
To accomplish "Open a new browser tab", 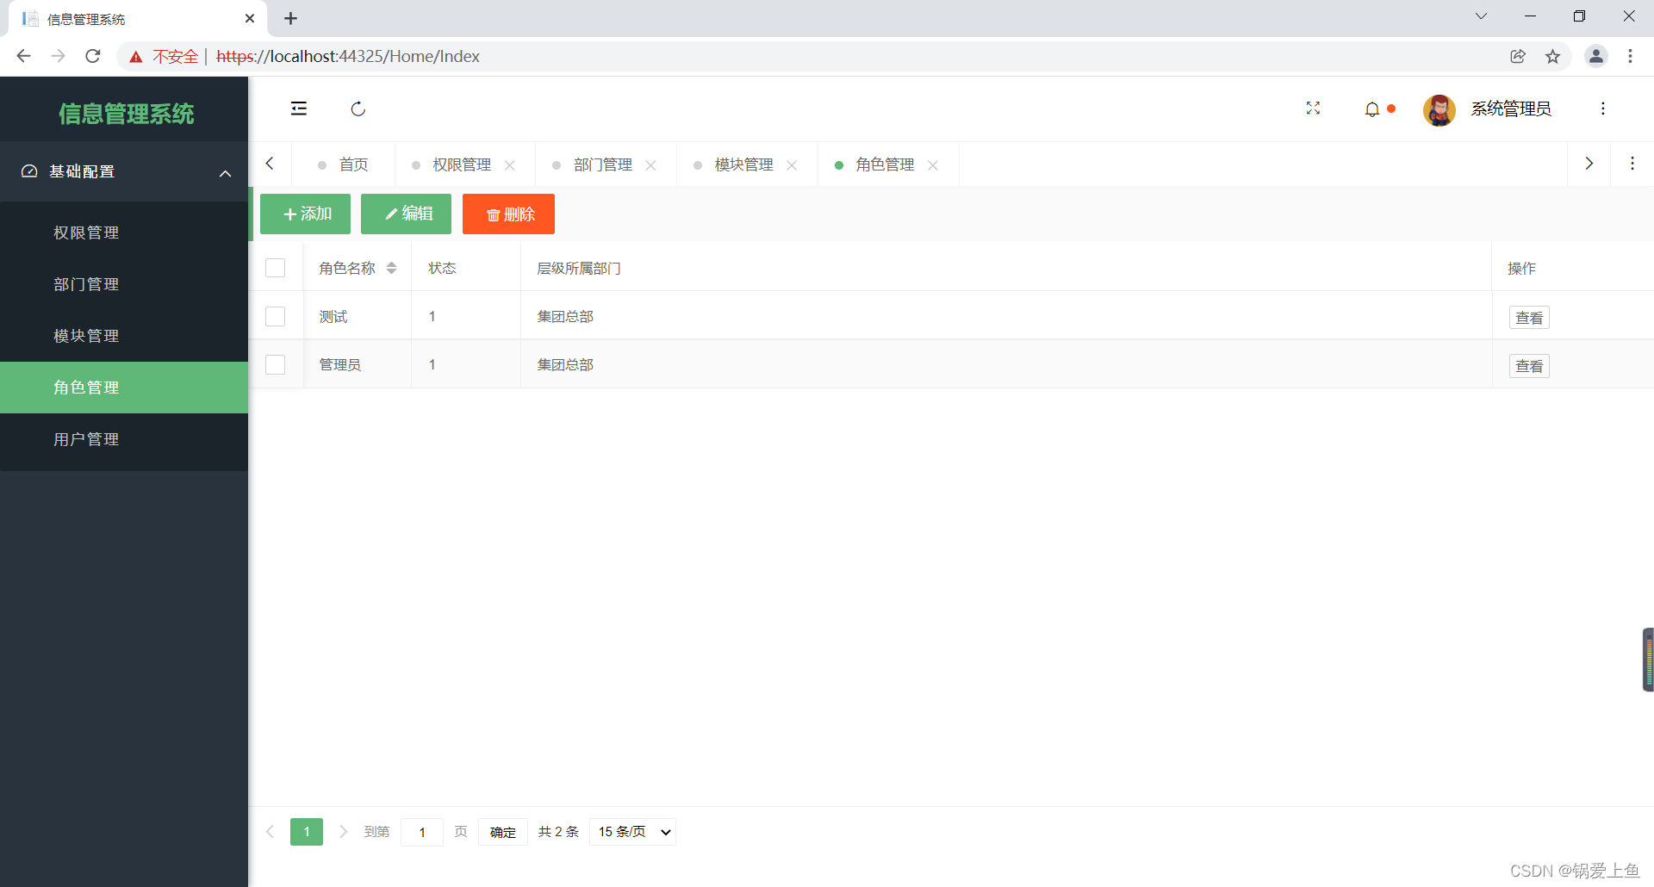I will point(291,18).
